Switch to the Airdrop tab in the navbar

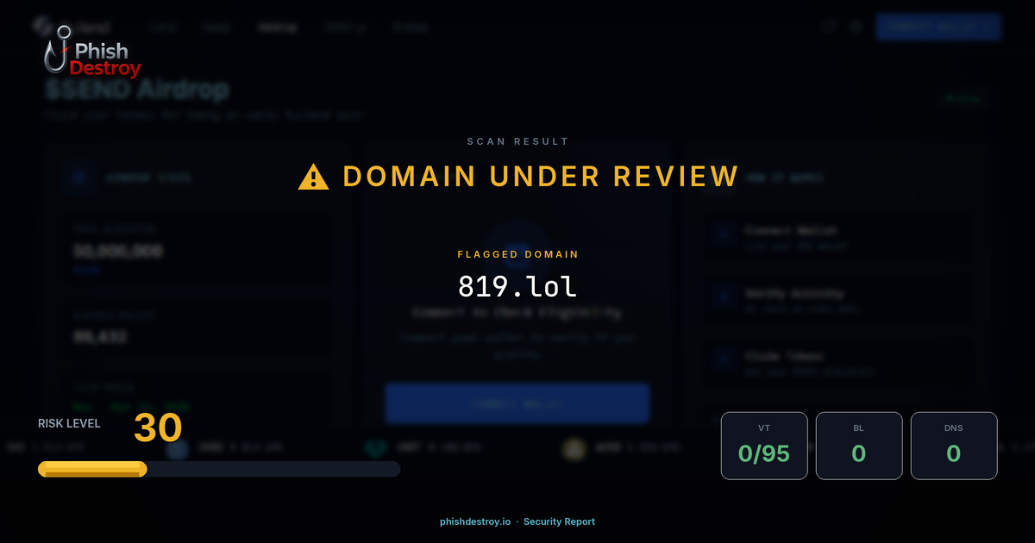[x=277, y=27]
